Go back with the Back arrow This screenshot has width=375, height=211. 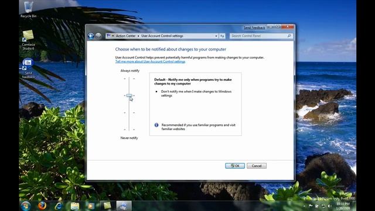91,36
